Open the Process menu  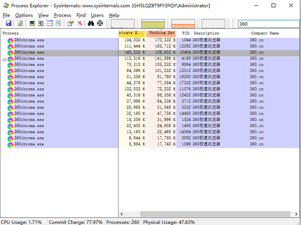62,15
